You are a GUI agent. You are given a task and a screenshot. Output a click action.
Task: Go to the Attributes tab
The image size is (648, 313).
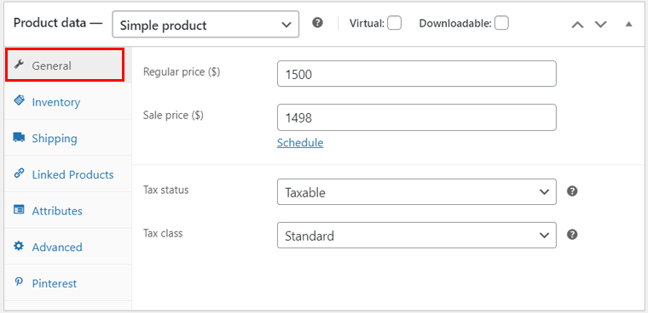tap(68, 210)
